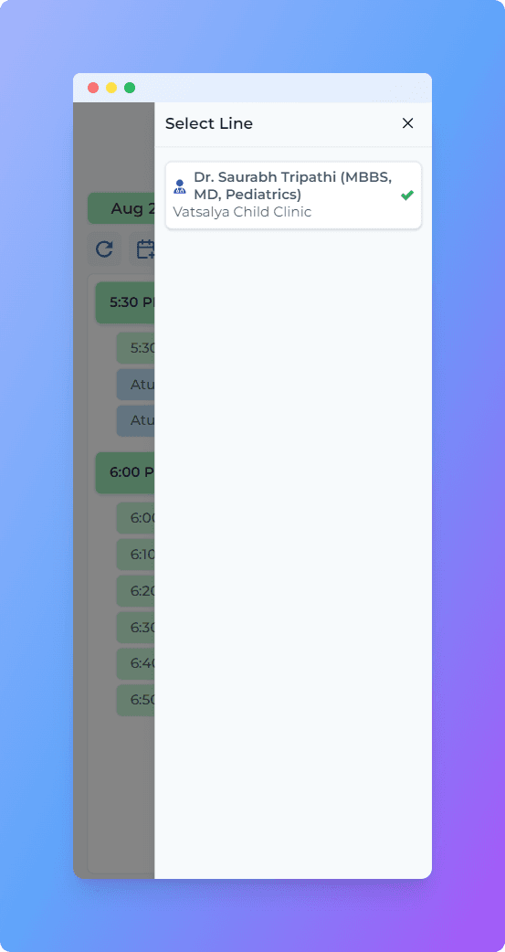Select the 6:30 time slot
This screenshot has height=952, width=505.
(x=136, y=627)
